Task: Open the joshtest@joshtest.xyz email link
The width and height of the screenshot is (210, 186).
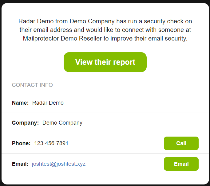Action: click(x=59, y=164)
